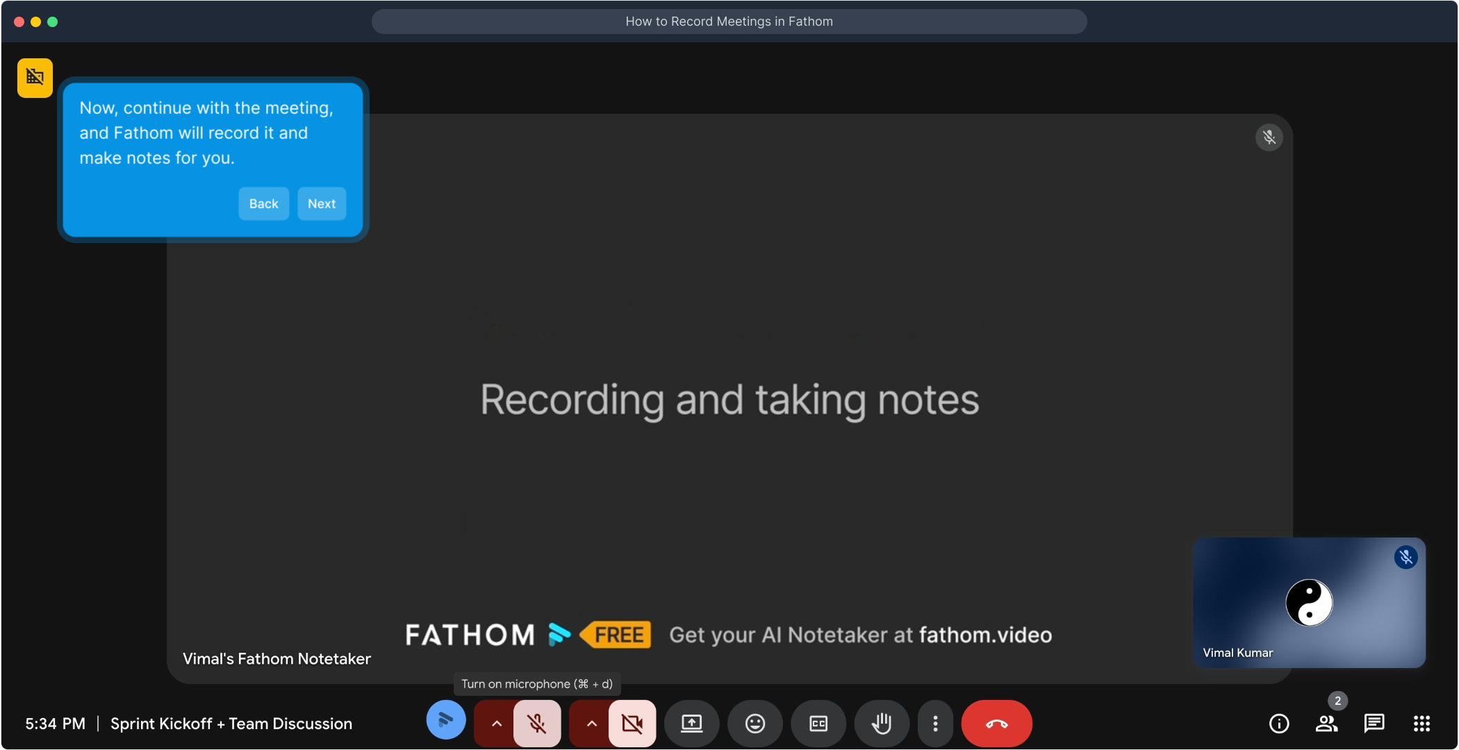The image size is (1459, 750).
Task: Click the blue Fathom recorder button
Action: click(x=446, y=721)
